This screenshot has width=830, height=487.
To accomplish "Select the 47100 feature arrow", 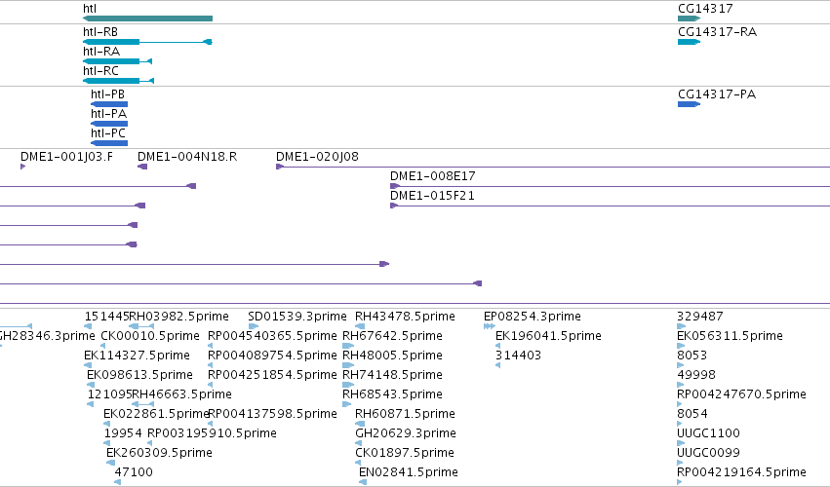I will 117,482.
